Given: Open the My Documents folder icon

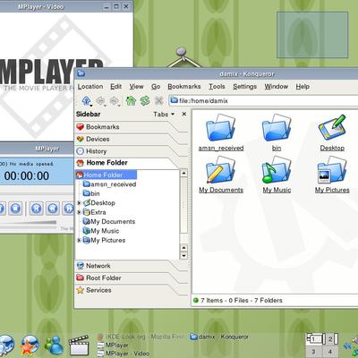Looking at the screenshot, I should tap(221, 170).
